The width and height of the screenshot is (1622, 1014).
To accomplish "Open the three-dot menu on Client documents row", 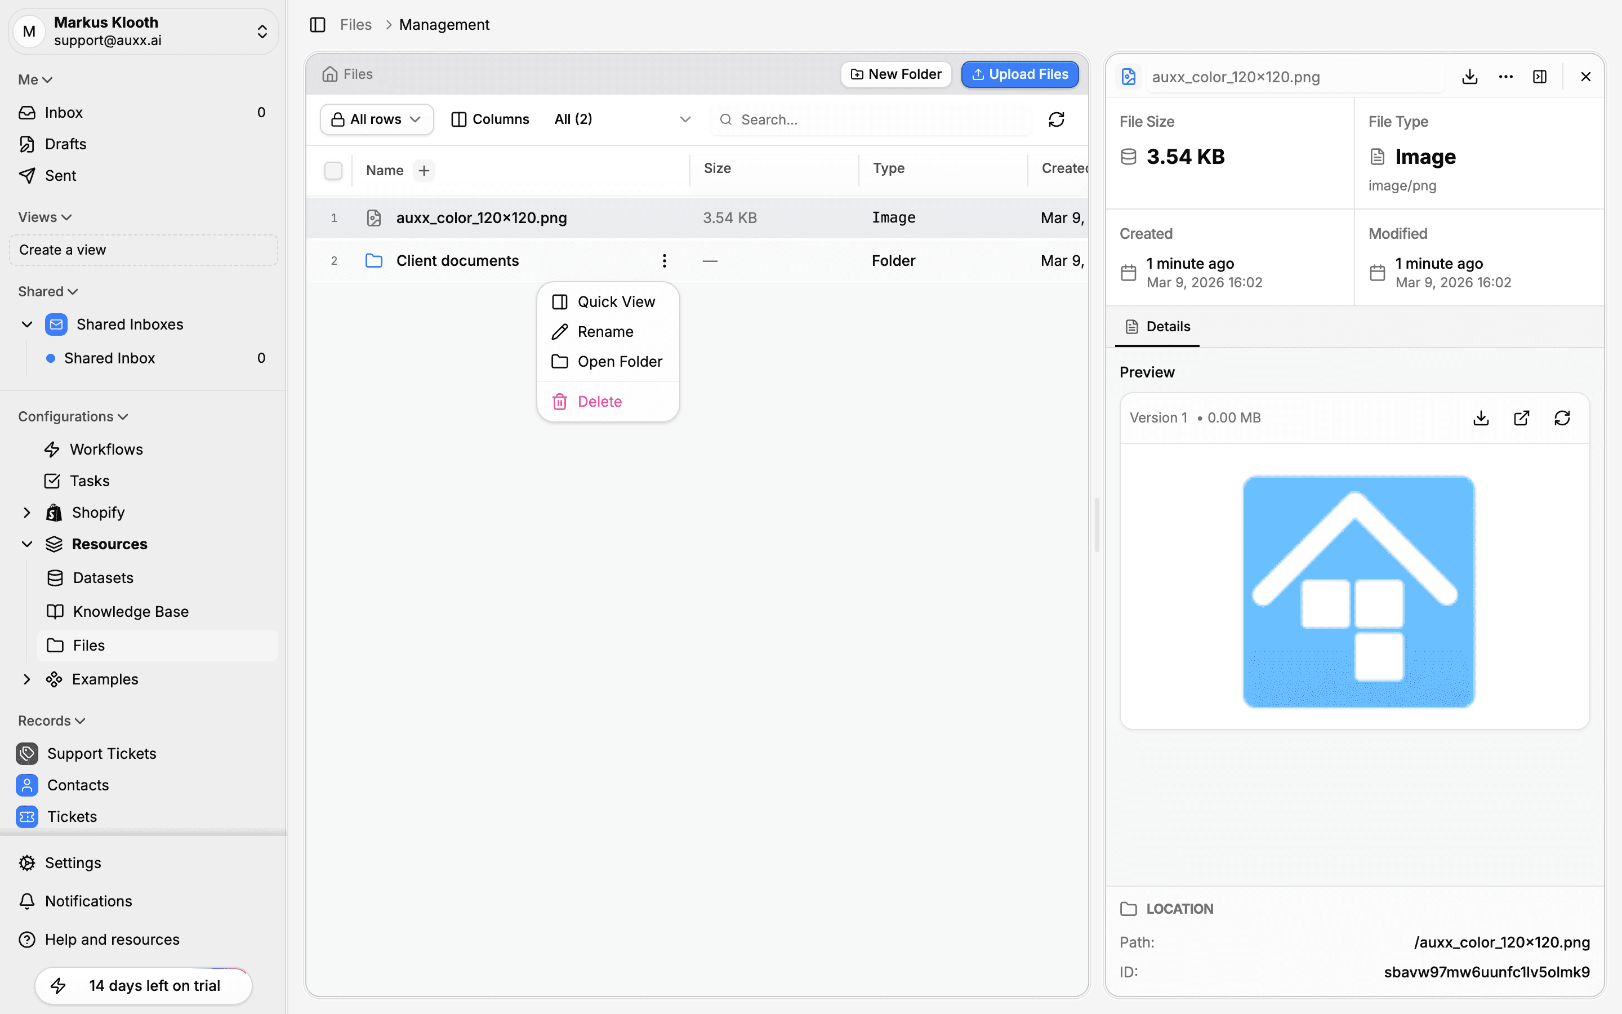I will click(664, 260).
